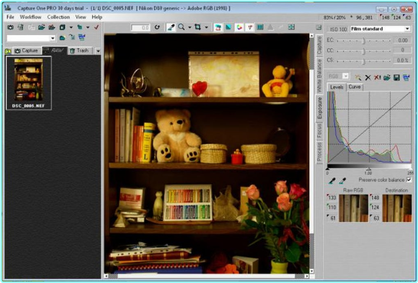The width and height of the screenshot is (418, 283).
Task: Toggle the color wheel icon in the viewer toolbar
Action: pyautogui.click(x=239, y=27)
